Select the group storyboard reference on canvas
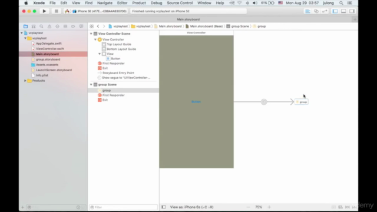Viewport: 377px width, 212px height. tap(302, 102)
